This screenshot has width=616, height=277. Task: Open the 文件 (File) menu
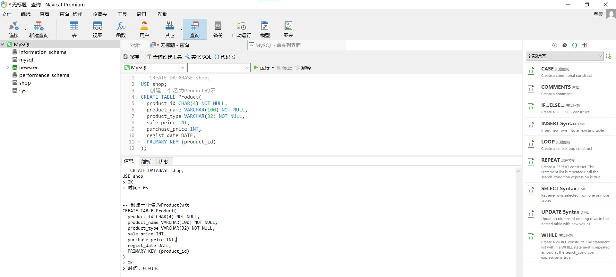pos(7,14)
